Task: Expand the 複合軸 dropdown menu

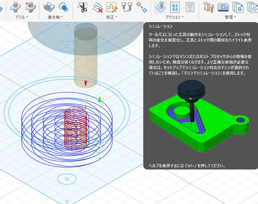Action: tap(55, 17)
